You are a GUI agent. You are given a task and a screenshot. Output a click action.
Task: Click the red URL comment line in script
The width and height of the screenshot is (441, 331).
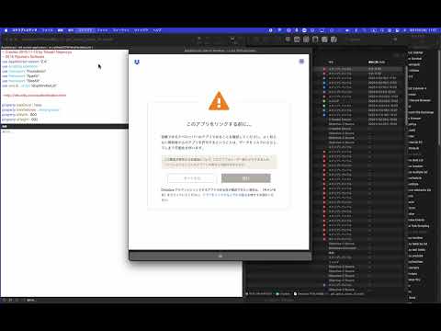pos(34,96)
